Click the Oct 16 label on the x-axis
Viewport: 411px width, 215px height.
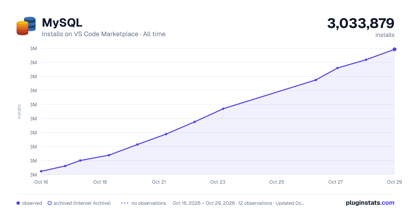[41, 182]
